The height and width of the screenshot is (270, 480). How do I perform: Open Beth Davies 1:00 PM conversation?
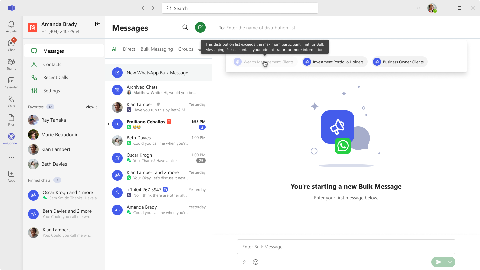click(x=159, y=140)
